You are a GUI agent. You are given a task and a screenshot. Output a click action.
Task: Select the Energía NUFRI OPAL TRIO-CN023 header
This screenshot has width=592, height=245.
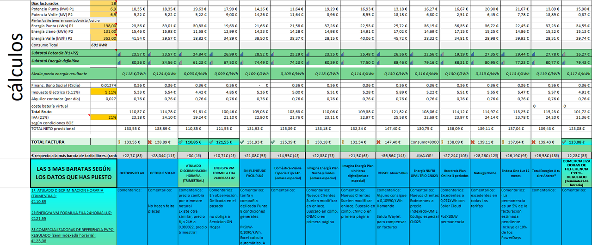[424, 174]
